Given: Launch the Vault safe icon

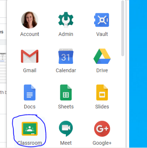Looking at the screenshot, I should click(102, 20).
